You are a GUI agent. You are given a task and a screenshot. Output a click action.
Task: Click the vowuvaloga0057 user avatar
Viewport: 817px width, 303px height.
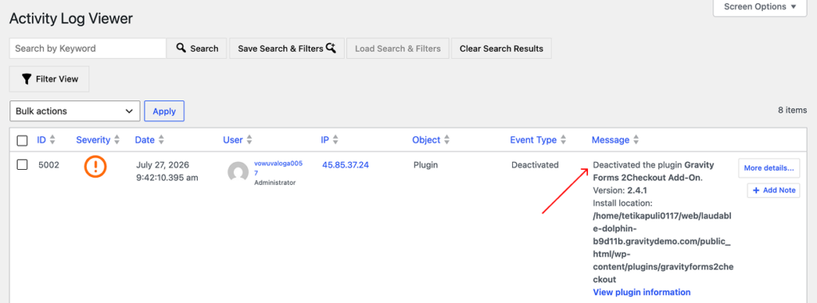point(238,172)
